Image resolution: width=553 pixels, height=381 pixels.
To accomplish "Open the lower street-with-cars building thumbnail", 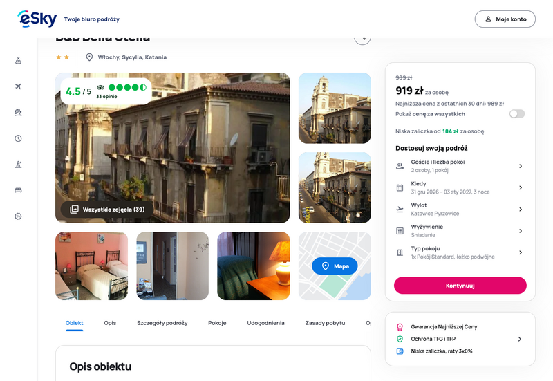I will tap(335, 187).
